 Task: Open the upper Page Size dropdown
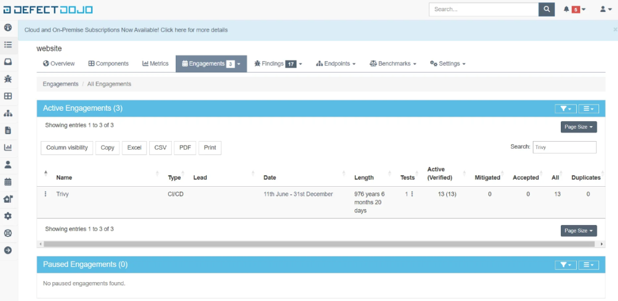coord(579,127)
